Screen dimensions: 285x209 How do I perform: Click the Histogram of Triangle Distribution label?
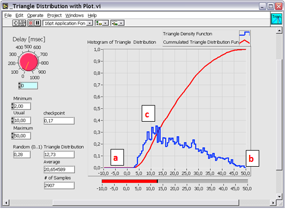[x=122, y=42]
